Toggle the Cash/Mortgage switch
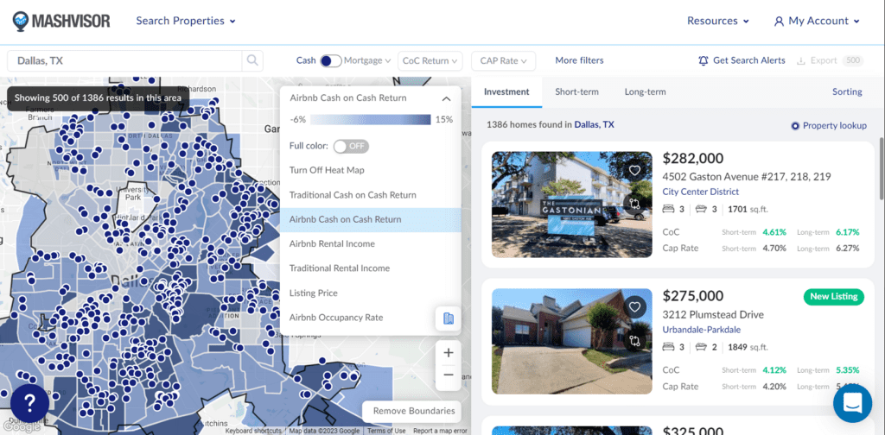This screenshot has width=885, height=435. pyautogui.click(x=330, y=61)
